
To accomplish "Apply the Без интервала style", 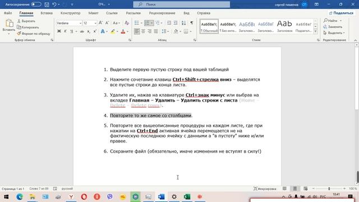I will tap(228, 26).
